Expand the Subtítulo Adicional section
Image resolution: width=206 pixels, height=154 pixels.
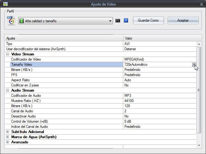7,132
